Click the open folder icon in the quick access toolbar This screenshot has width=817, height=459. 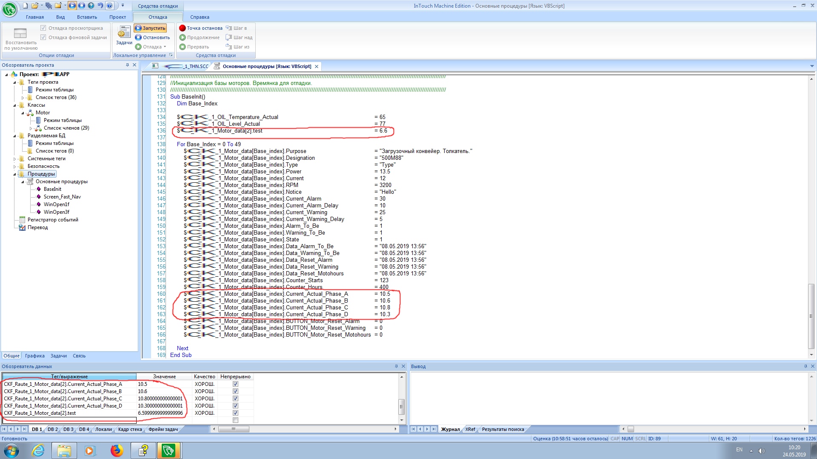[x=35, y=6]
